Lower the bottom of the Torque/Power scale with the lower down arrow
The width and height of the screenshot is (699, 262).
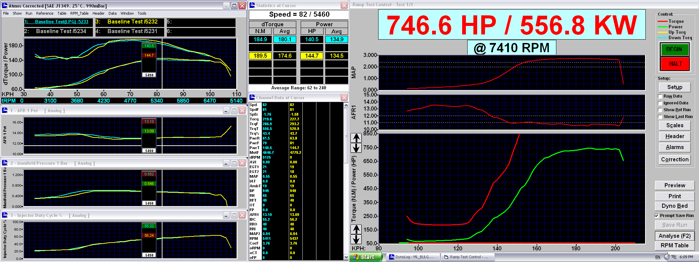(356, 239)
